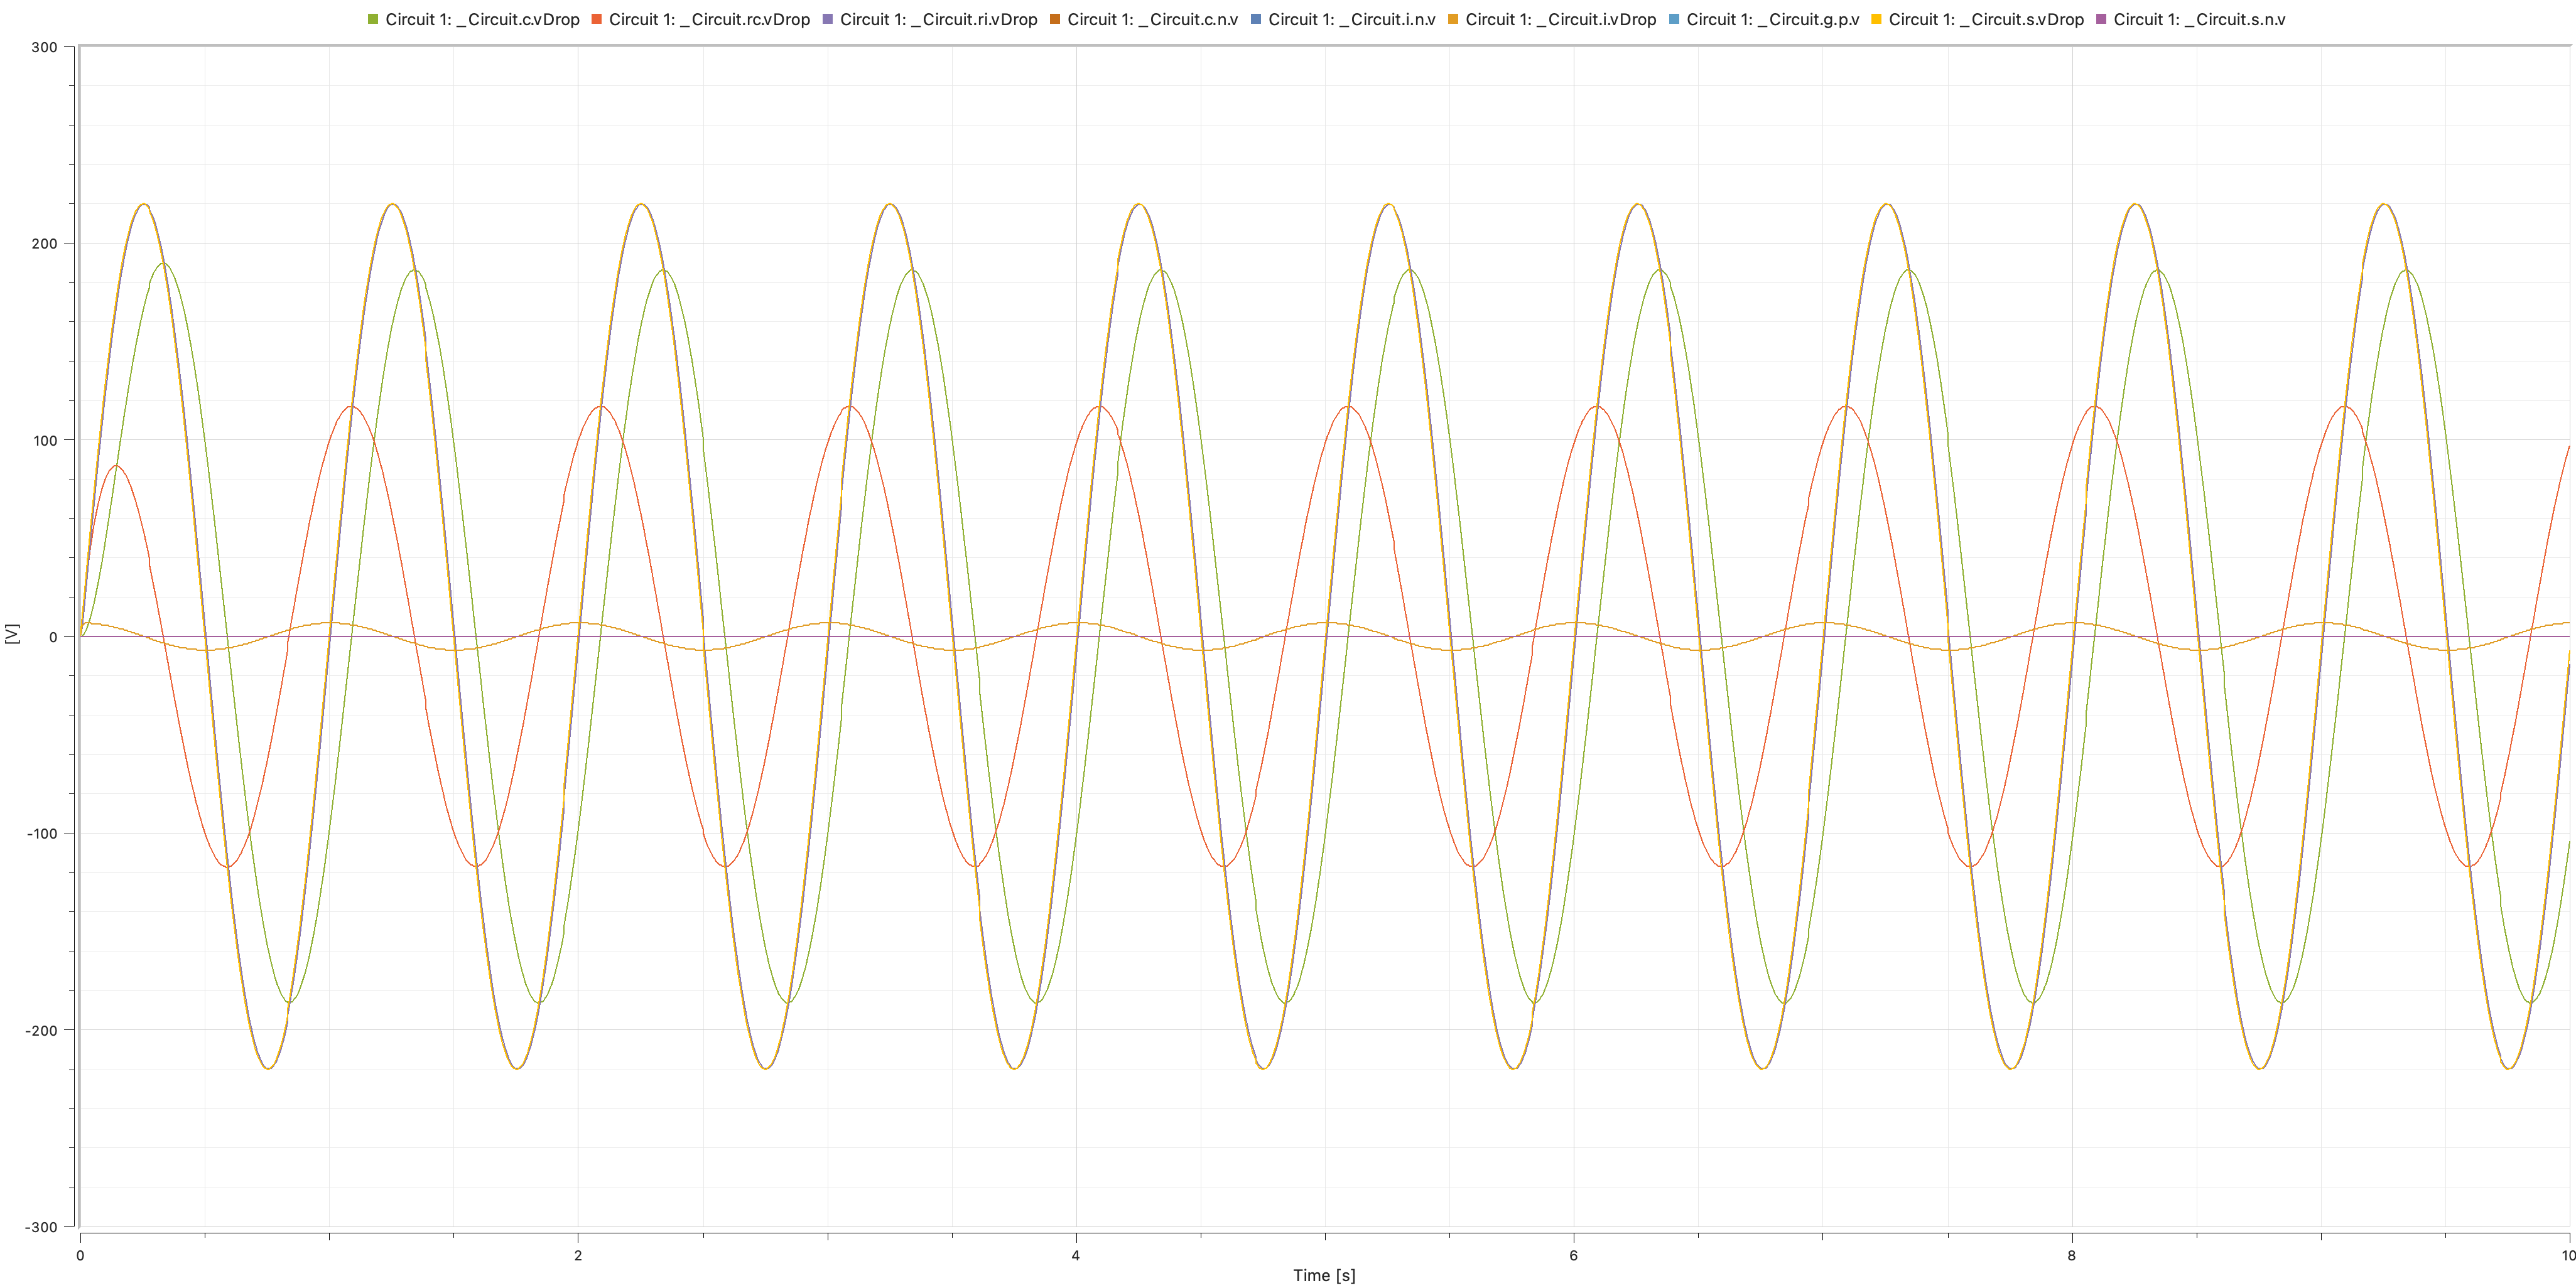Click the brown _Circuit.c.n.v legend swatch
Viewport: 2576px width, 1288px height.
pyautogui.click(x=1055, y=19)
